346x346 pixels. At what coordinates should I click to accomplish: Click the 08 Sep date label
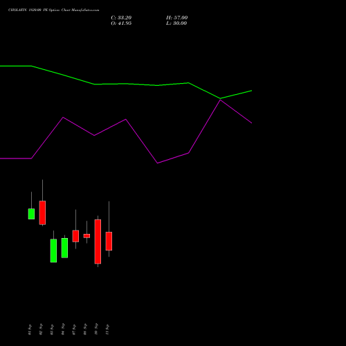(85, 329)
